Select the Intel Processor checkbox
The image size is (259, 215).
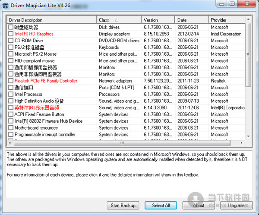(x=11, y=94)
